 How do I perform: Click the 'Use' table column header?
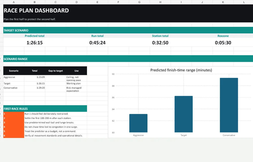tap(76, 71)
